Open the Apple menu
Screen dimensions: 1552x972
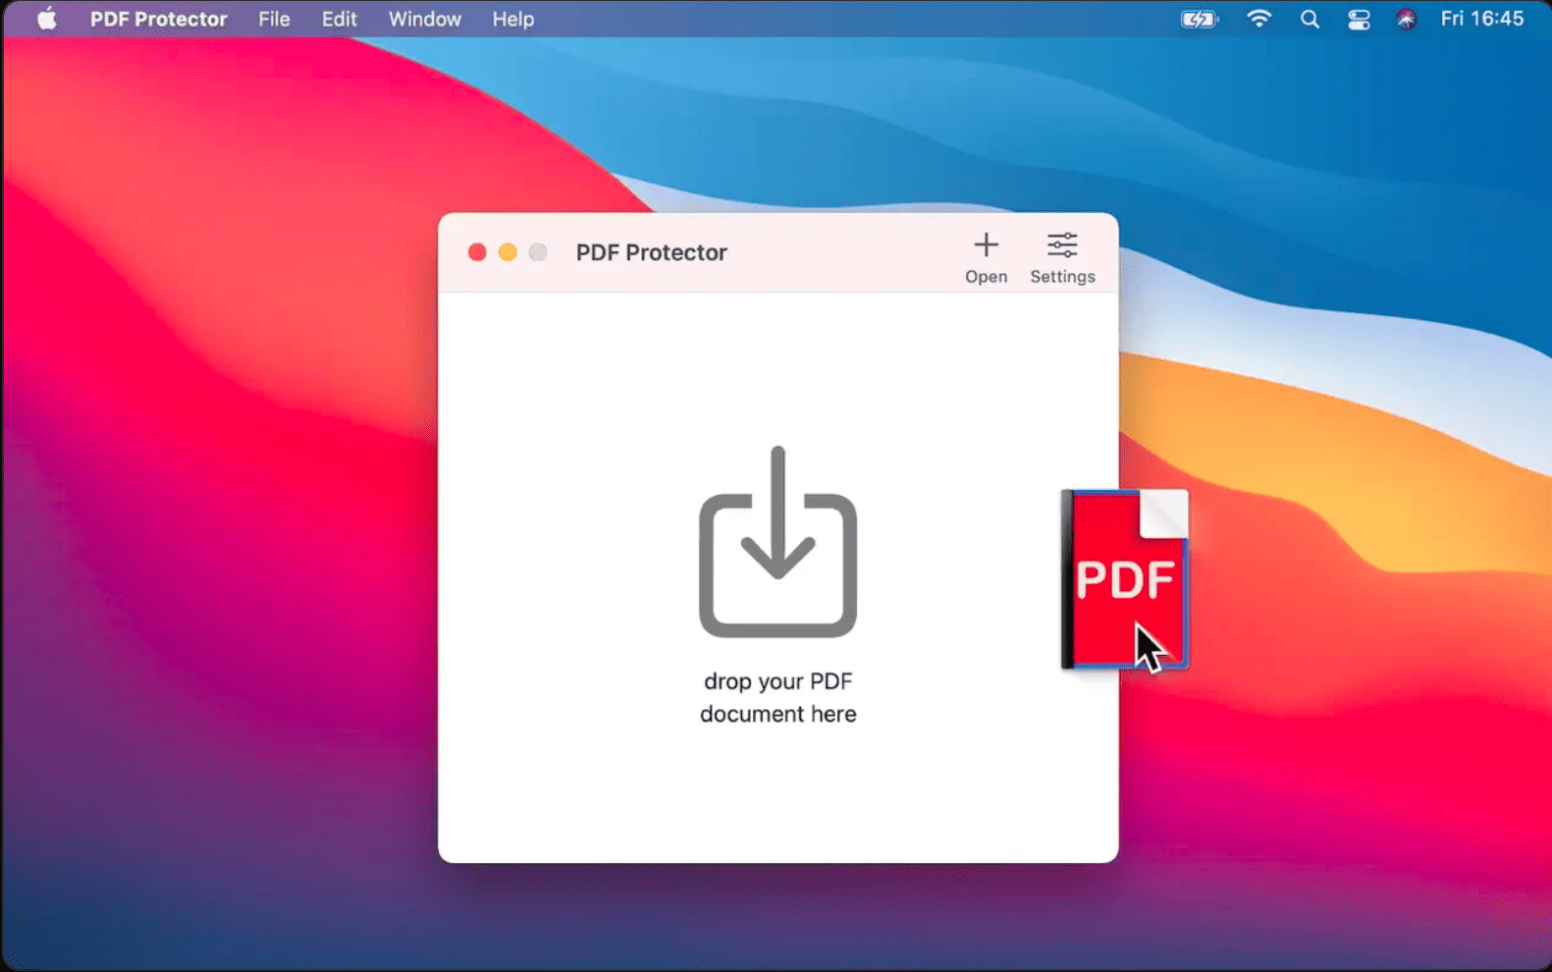click(x=46, y=19)
